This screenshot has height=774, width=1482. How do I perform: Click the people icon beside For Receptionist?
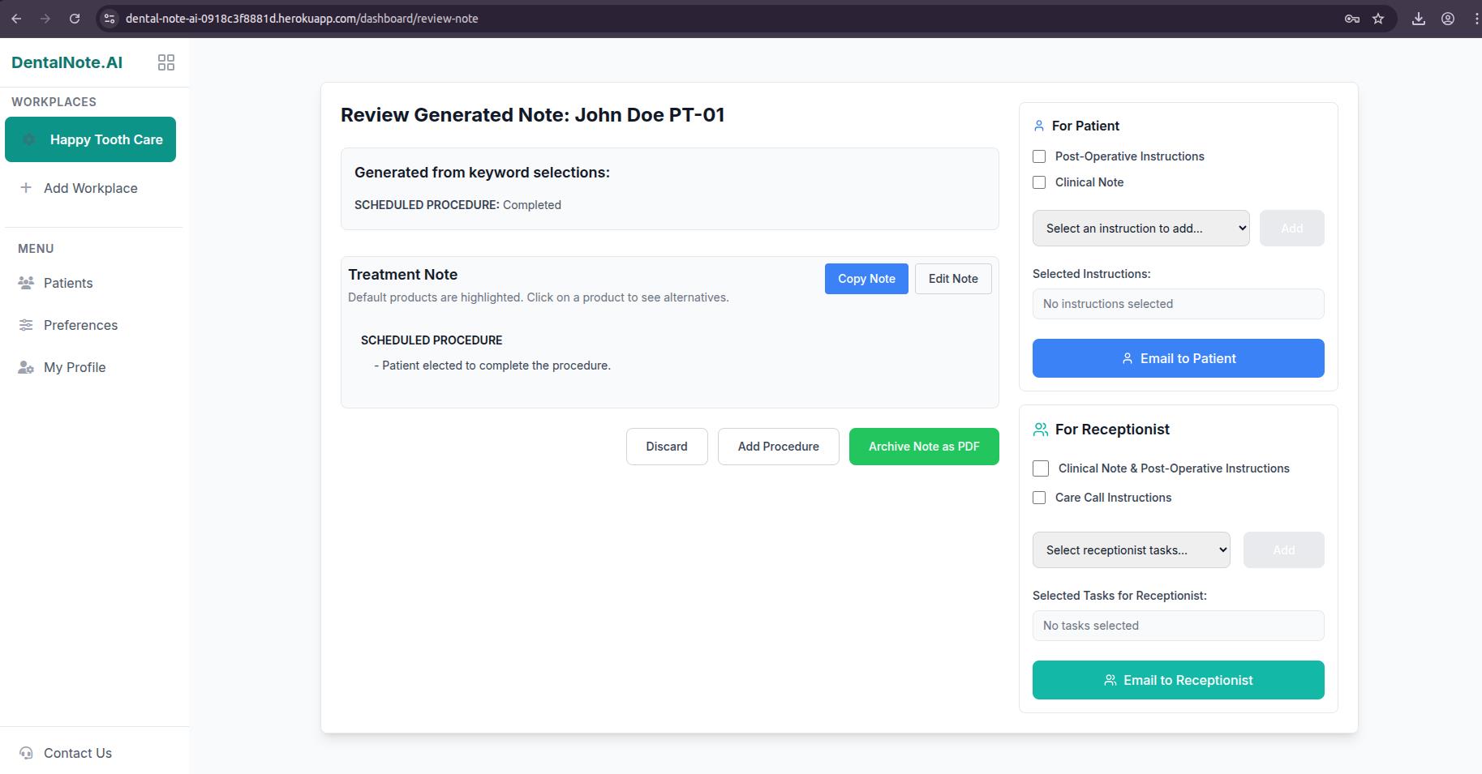[1040, 430]
